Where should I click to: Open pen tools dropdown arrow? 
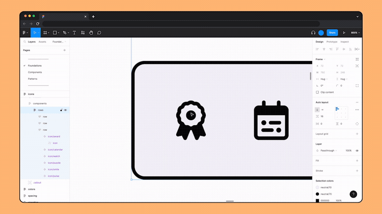(x=68, y=33)
